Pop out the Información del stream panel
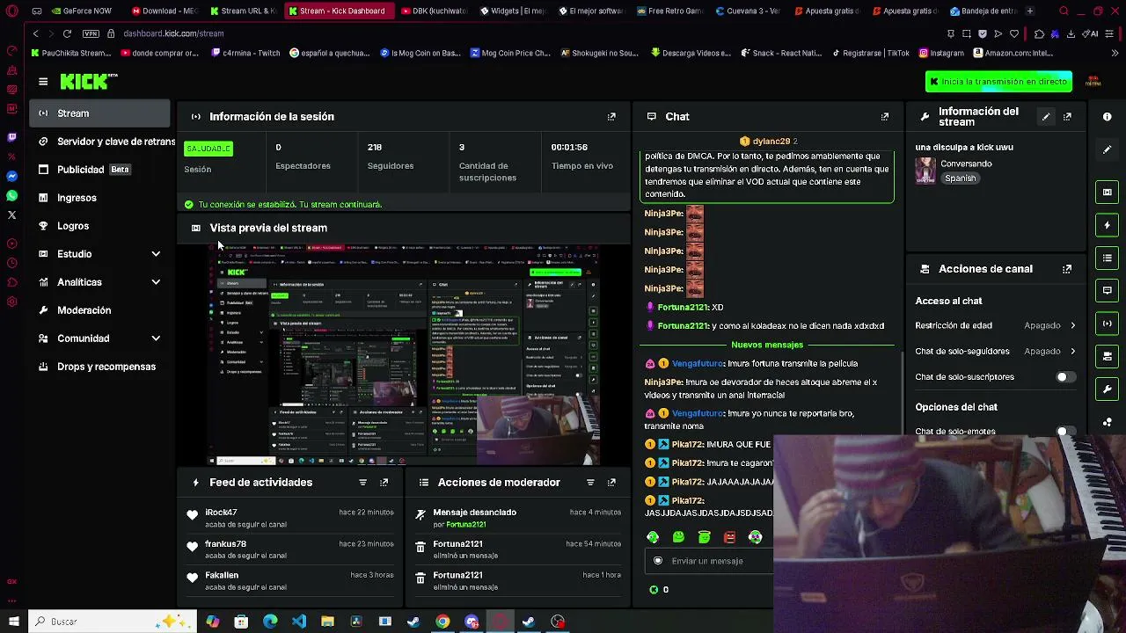The image size is (1126, 633). pyautogui.click(x=1067, y=116)
